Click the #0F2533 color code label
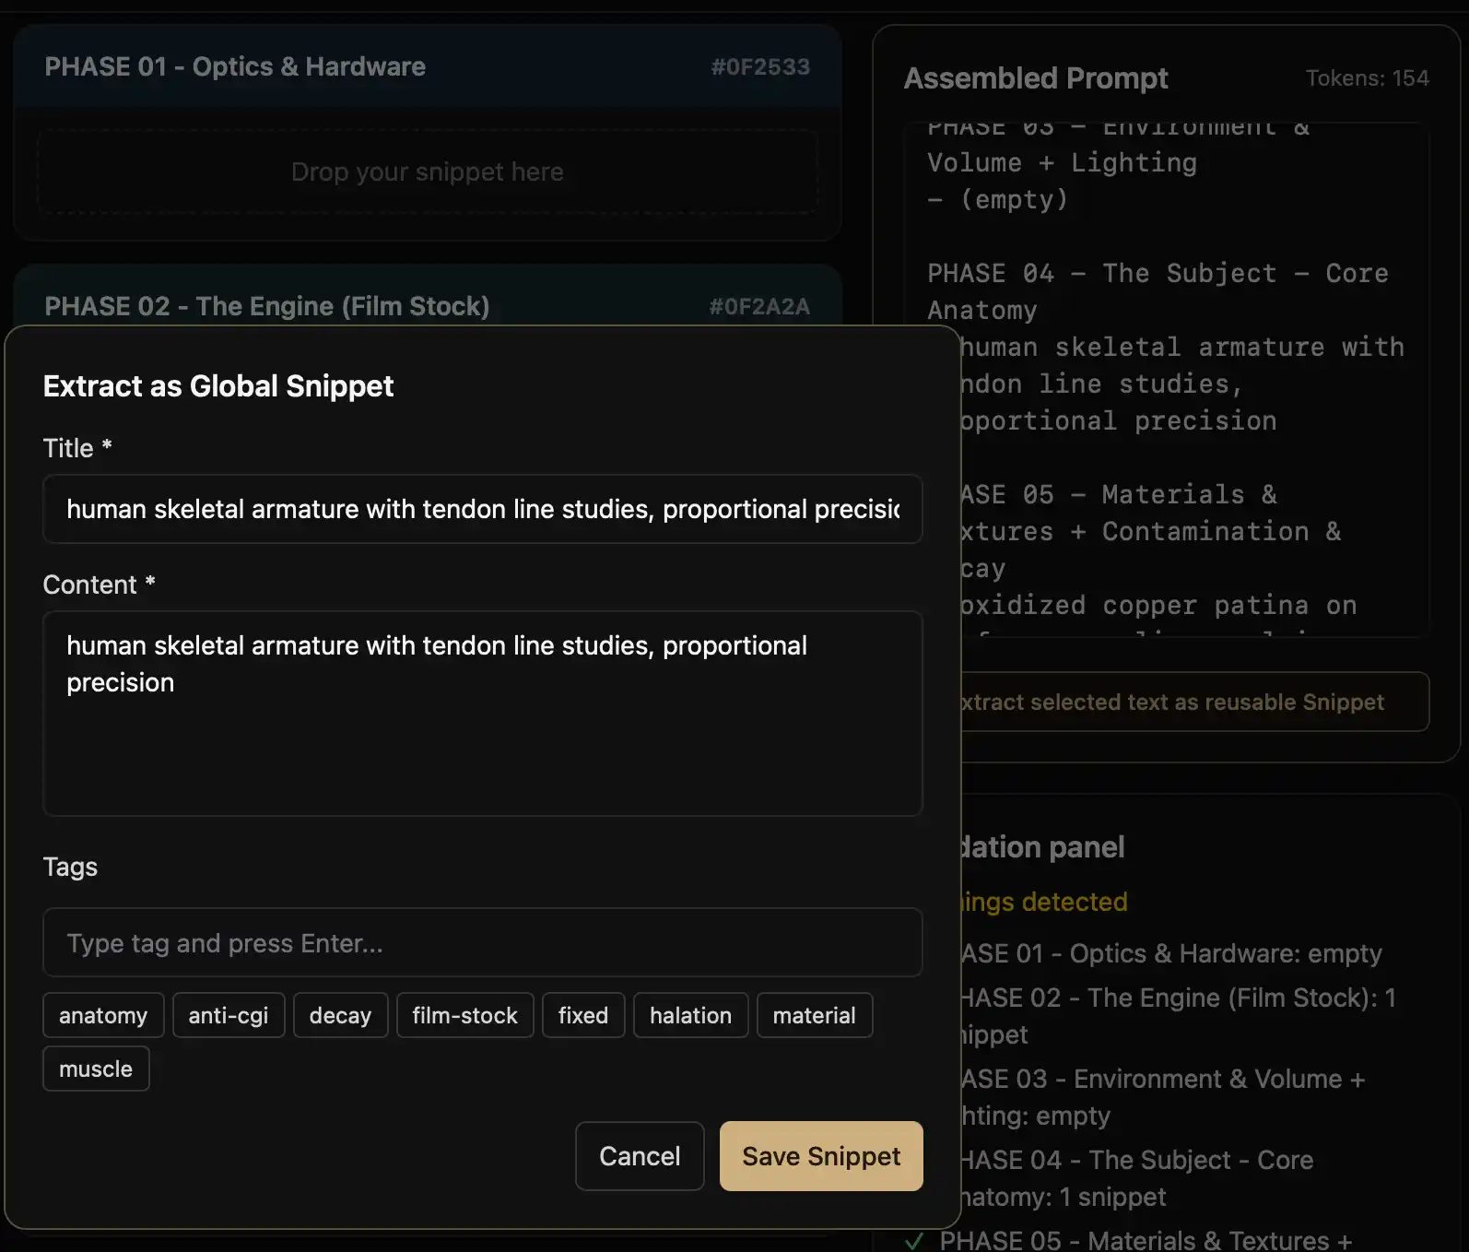The height and width of the screenshot is (1252, 1469). [x=760, y=66]
